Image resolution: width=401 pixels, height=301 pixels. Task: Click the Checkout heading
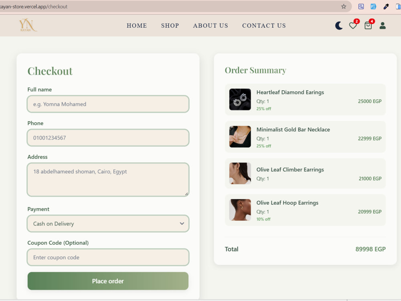pos(50,71)
